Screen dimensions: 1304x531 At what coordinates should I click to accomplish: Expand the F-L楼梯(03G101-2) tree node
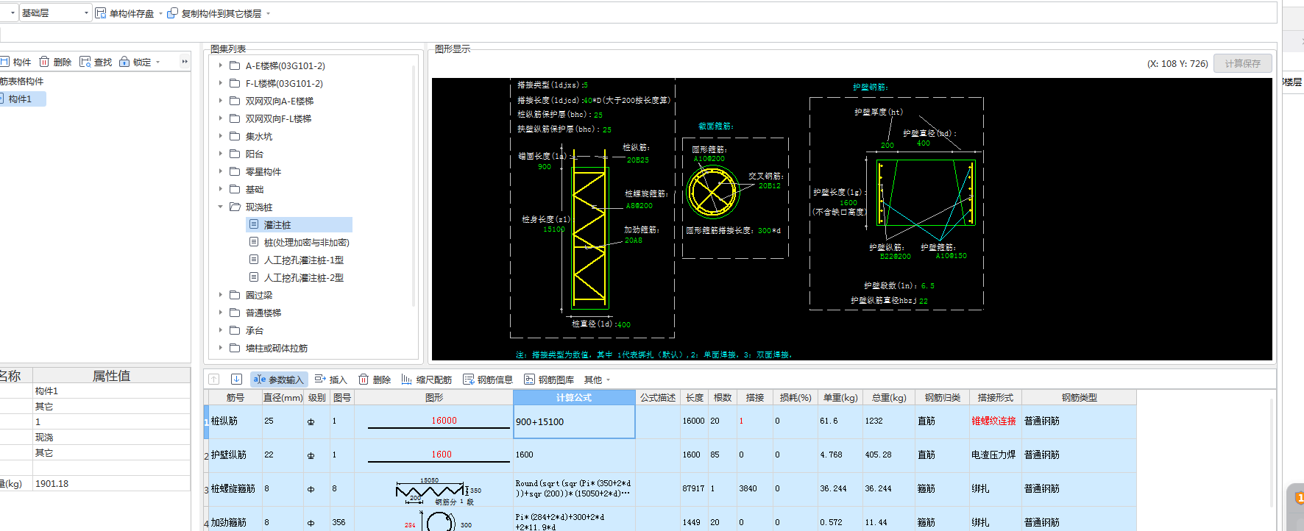click(x=220, y=84)
